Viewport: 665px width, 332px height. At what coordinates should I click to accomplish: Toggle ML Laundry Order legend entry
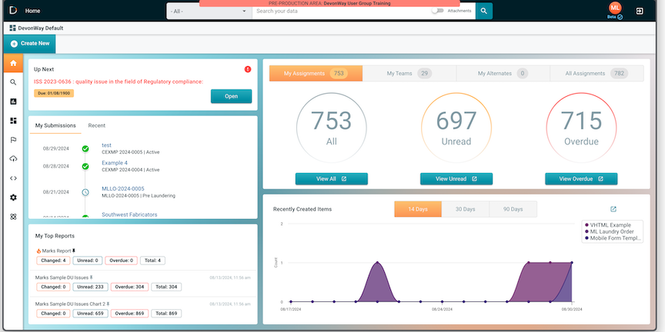(609, 231)
